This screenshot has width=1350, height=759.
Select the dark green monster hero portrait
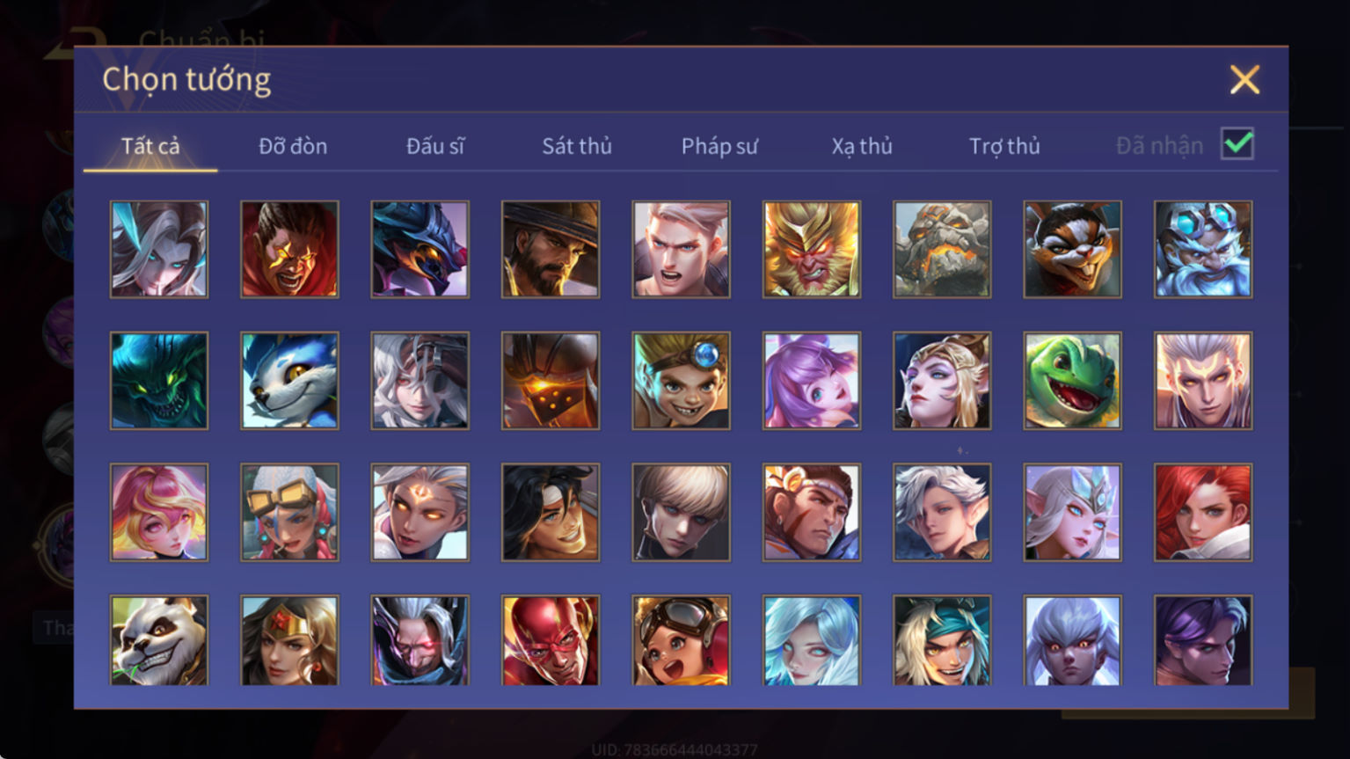click(159, 380)
